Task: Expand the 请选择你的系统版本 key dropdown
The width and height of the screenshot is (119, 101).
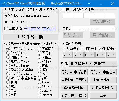Action: pyautogui.click(x=93, y=64)
